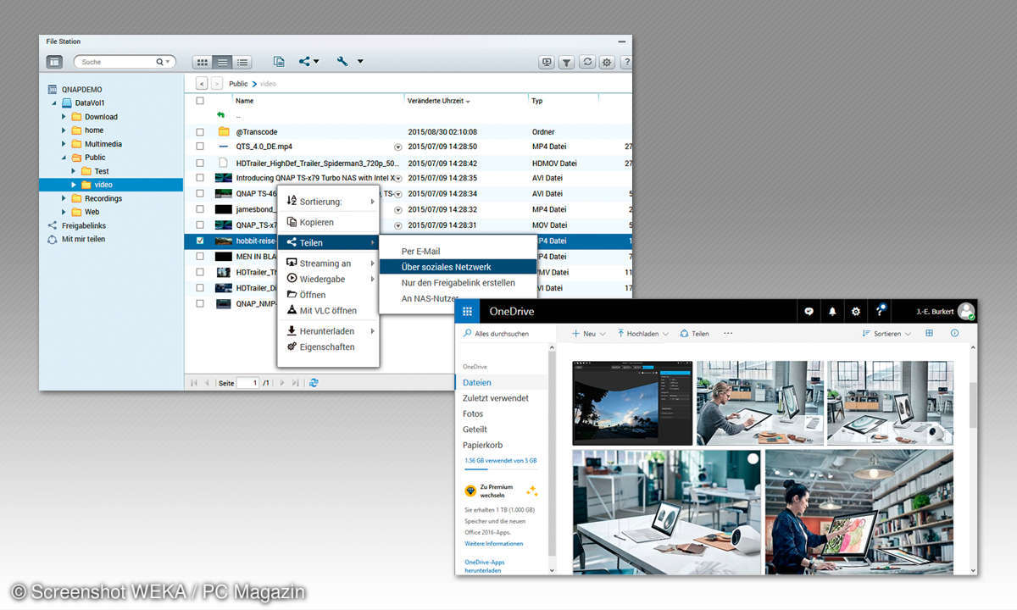Image resolution: width=1017 pixels, height=610 pixels.
Task: Expand the Download folder in the tree
Action: coord(64,116)
